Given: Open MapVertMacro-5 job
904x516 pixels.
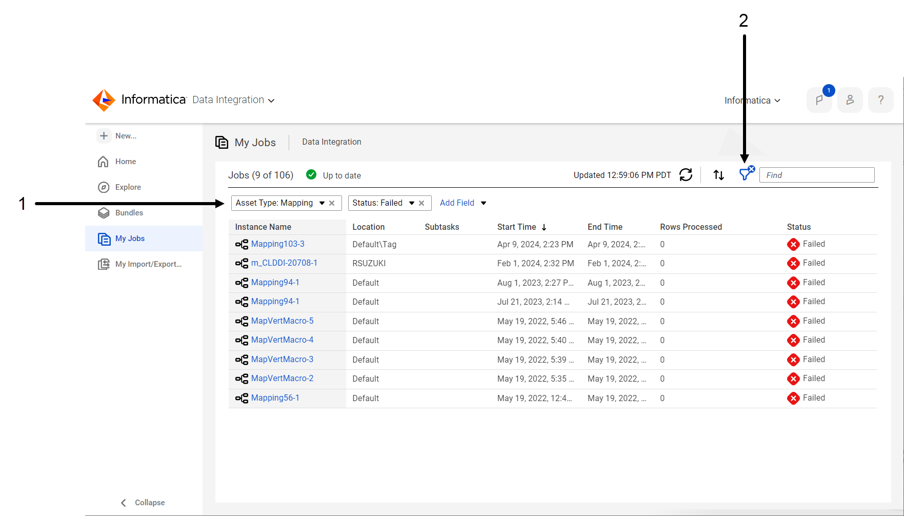Looking at the screenshot, I should [x=282, y=321].
